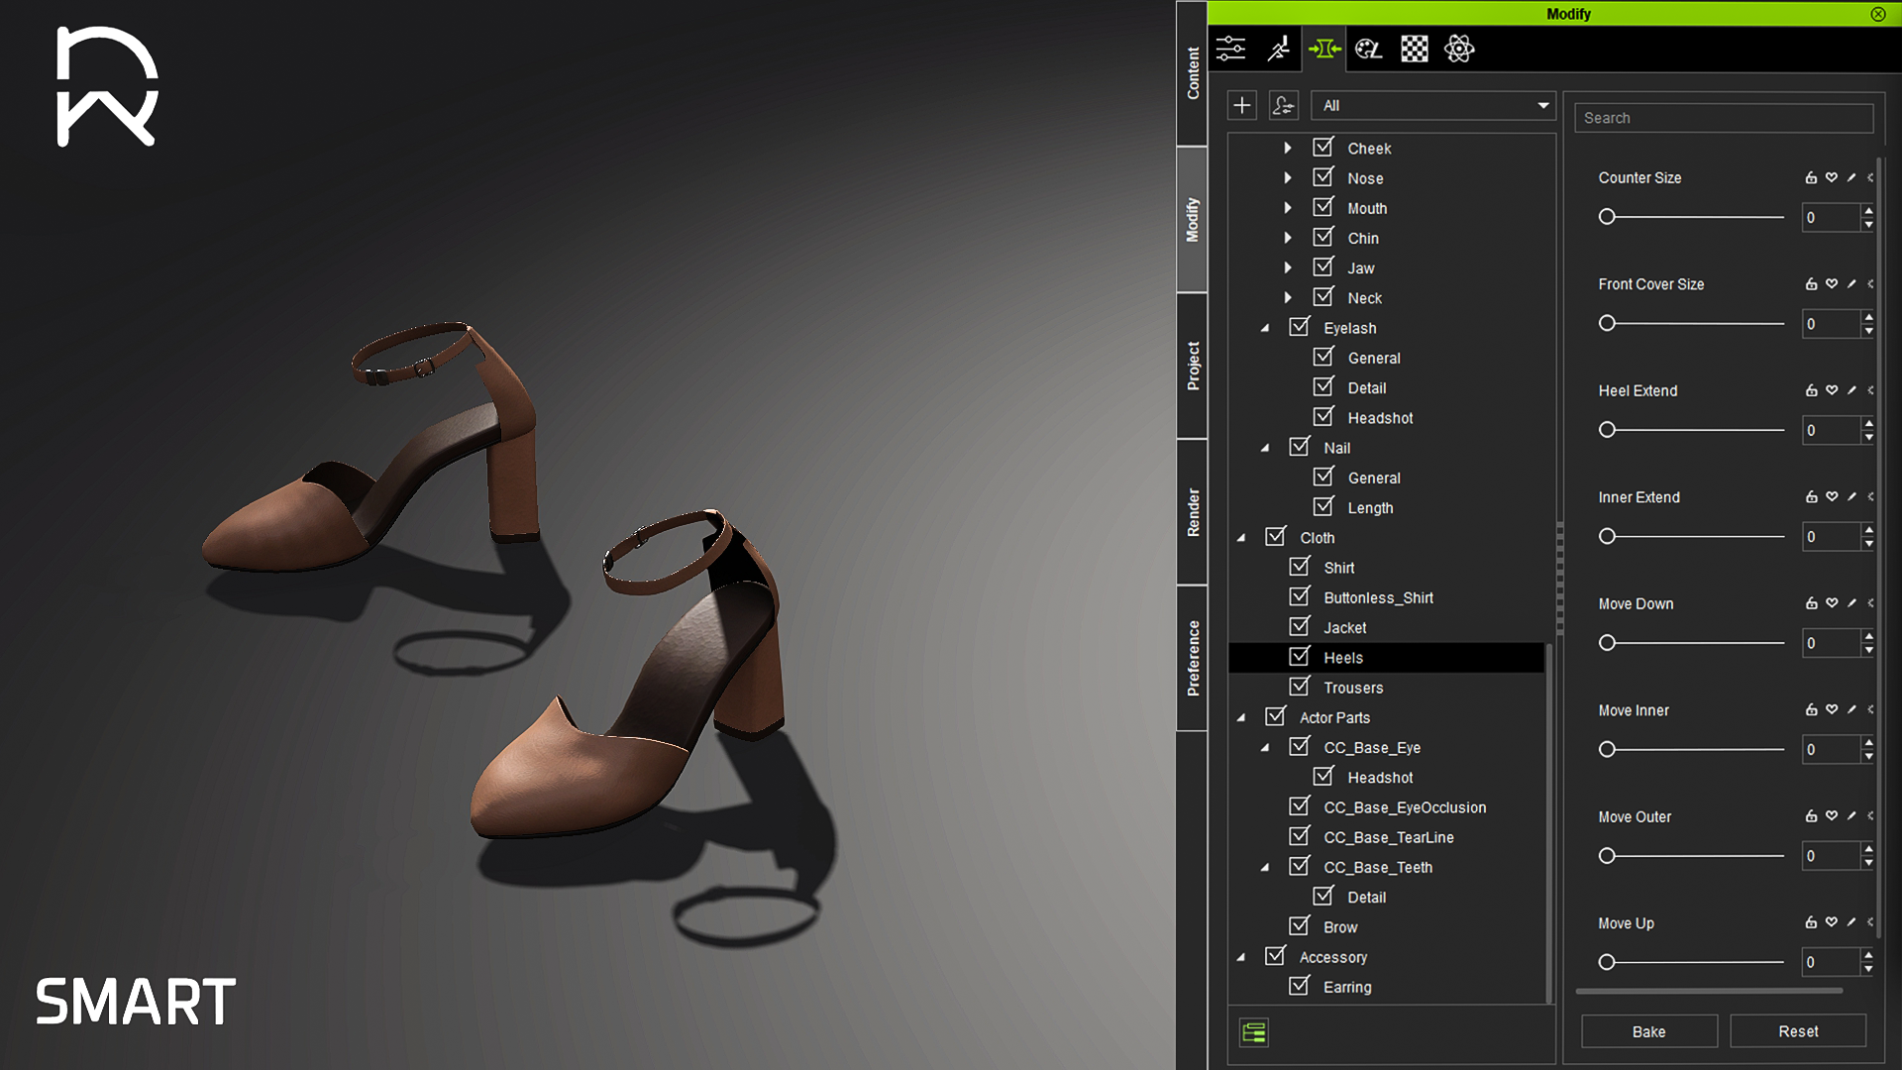1902x1070 pixels.
Task: Open the checkerboard Texture icon tab
Action: tap(1415, 49)
